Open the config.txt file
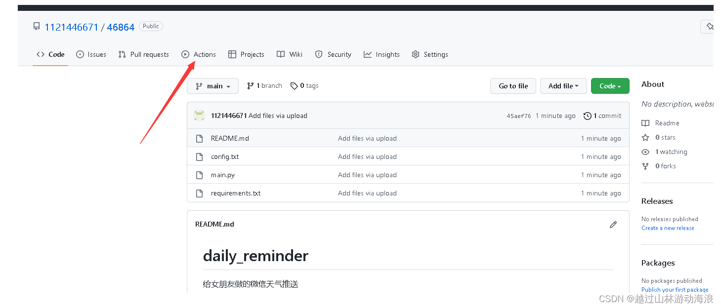This screenshot has height=308, width=721. [x=225, y=156]
